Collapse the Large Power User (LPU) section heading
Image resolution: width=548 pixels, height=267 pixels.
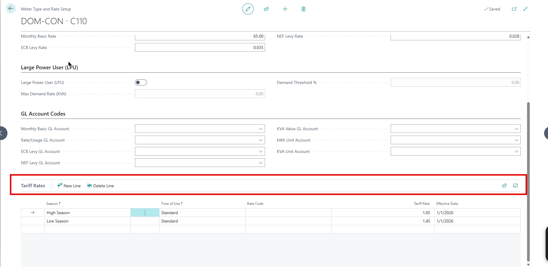49,67
